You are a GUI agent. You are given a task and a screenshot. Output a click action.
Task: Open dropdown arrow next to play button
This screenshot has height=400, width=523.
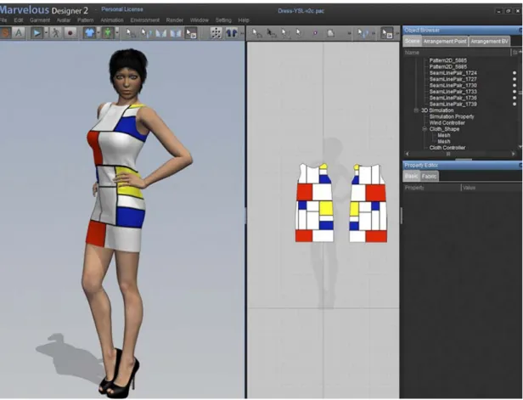pyautogui.click(x=46, y=33)
